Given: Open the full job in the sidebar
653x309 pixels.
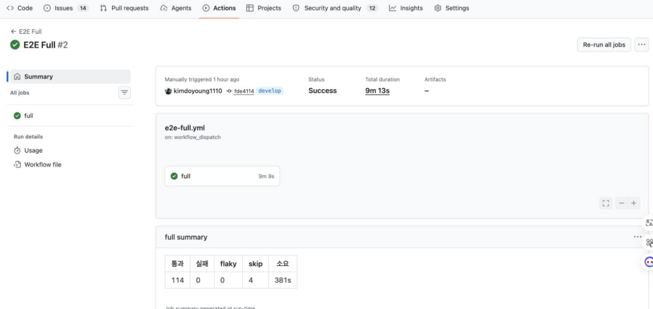Looking at the screenshot, I should [x=70, y=116].
